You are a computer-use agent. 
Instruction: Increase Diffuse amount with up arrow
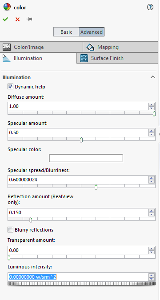[x=152, y=104]
